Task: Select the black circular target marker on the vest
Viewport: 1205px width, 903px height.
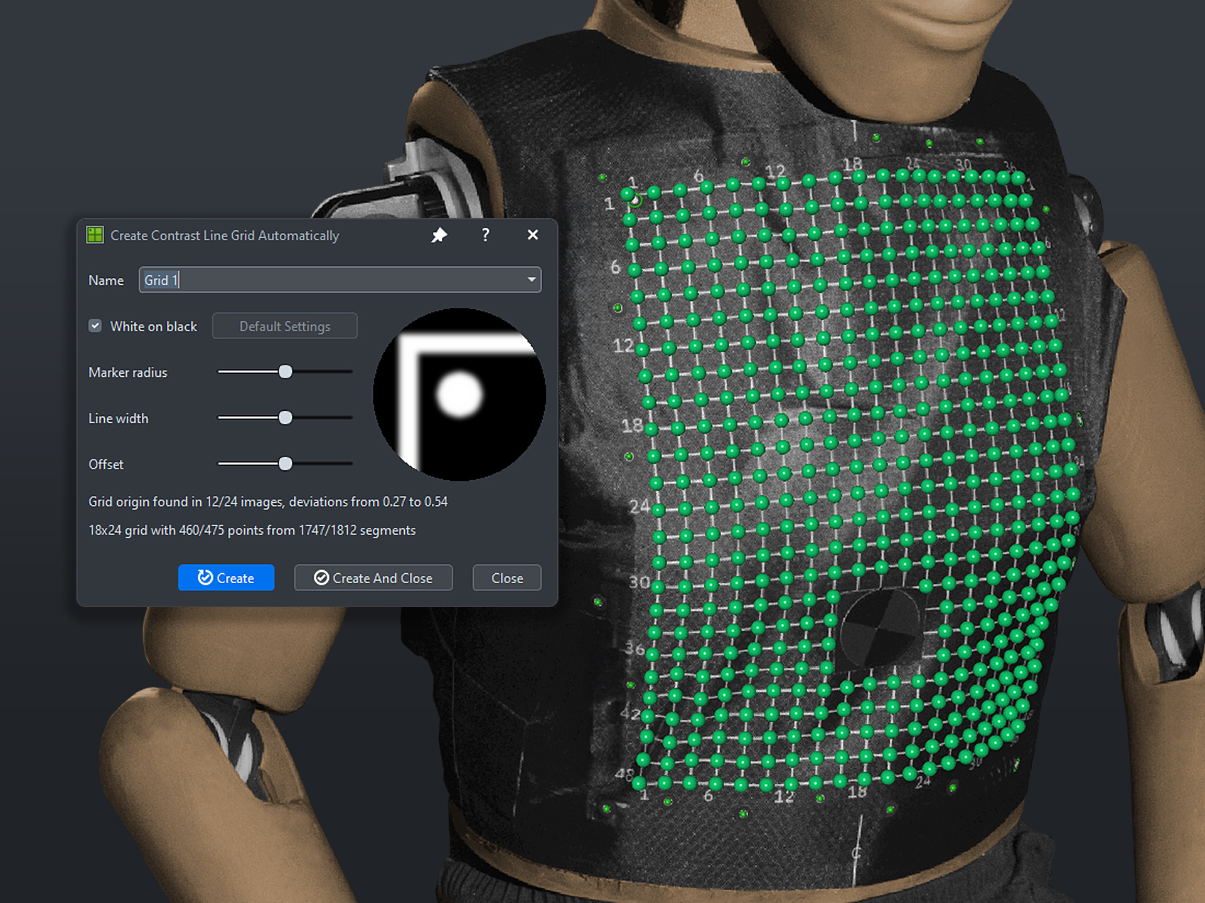Action: (x=879, y=627)
